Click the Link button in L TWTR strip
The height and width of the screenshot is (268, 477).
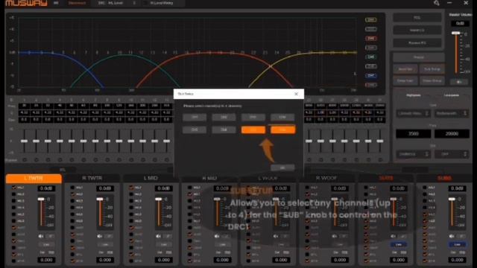click(x=46, y=245)
